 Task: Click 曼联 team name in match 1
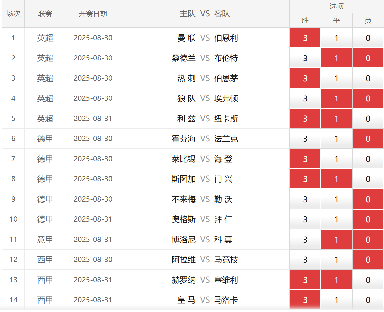click(x=186, y=38)
